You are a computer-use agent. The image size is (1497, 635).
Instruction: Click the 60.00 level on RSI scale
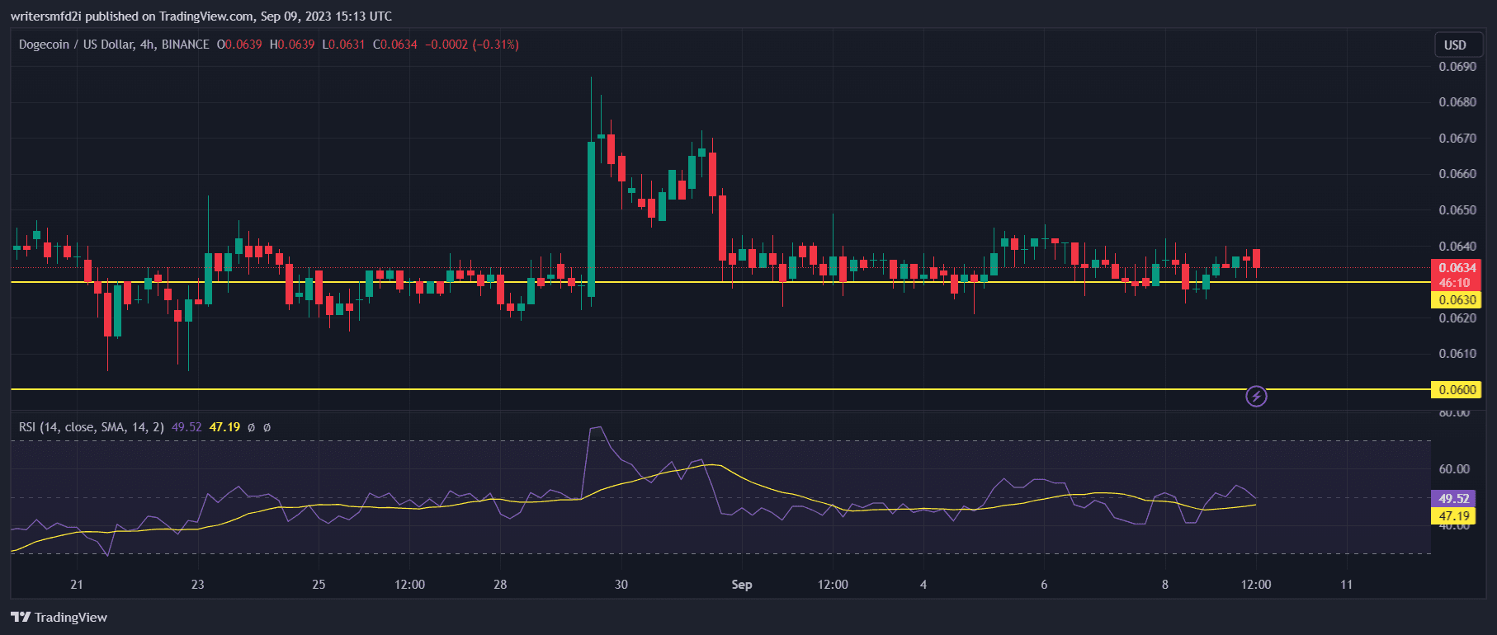pyautogui.click(x=1454, y=469)
